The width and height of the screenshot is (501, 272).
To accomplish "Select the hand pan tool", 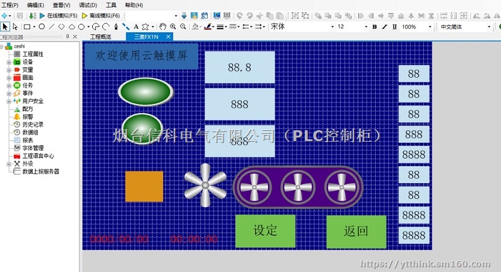I will 163,27.
